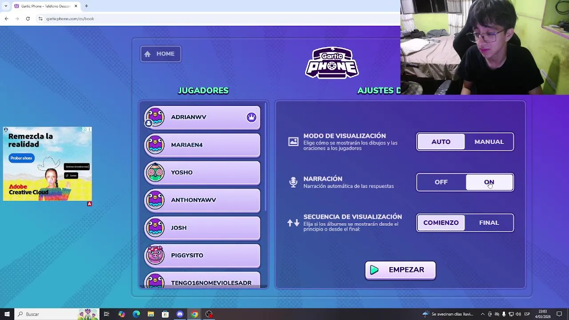Screen dimensions: 569x320
Task: Click the microphone icon beside Narración
Action: tap(293, 182)
